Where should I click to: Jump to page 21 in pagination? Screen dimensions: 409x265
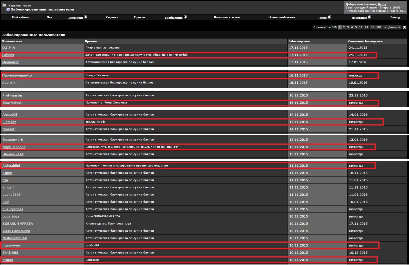[x=367, y=27]
